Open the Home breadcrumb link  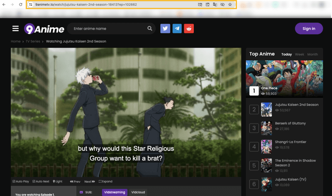tap(16, 41)
